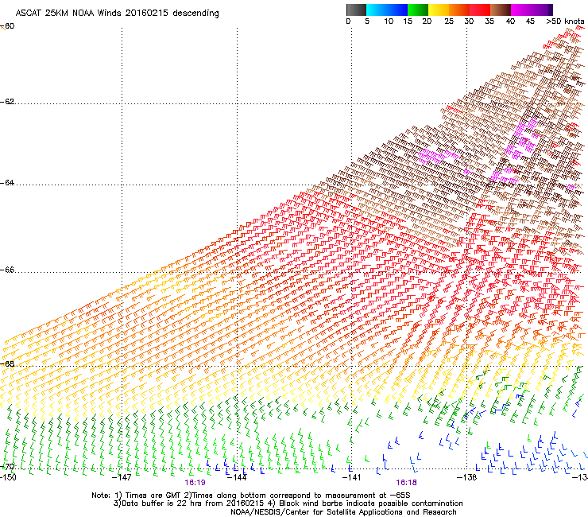Select the legend tick label "25"
The height and width of the screenshot is (517, 588).
[x=449, y=21]
